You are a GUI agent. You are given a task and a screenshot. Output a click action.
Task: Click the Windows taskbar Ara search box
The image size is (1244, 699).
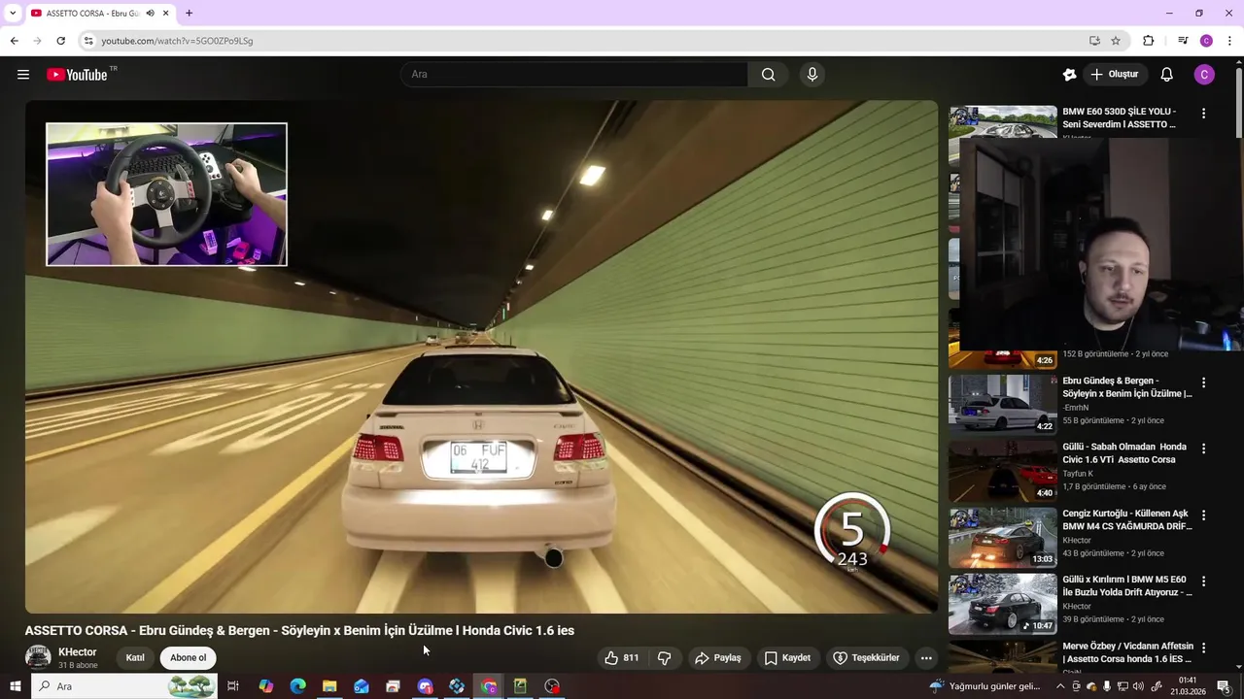click(124, 686)
